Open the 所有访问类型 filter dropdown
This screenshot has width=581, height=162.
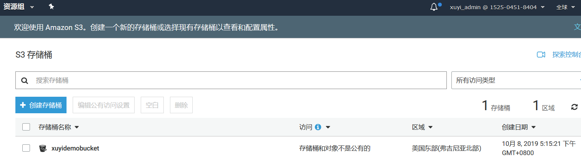(516, 80)
